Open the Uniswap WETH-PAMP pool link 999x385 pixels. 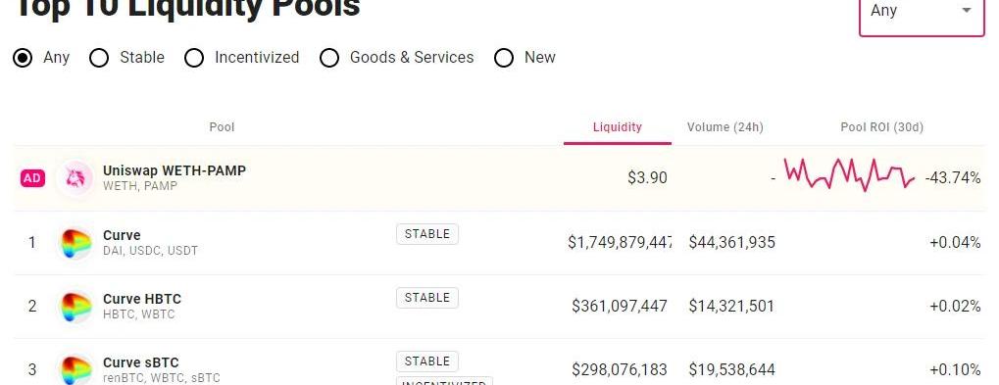point(174,170)
